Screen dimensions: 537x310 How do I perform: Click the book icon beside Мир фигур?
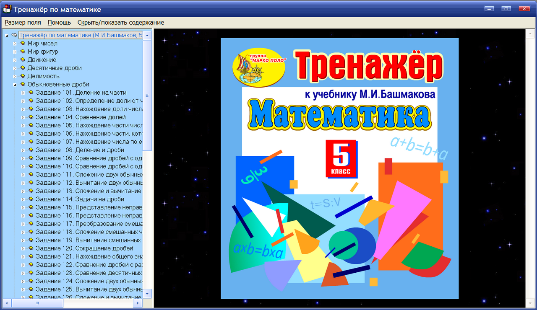click(x=23, y=52)
